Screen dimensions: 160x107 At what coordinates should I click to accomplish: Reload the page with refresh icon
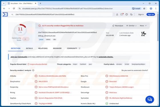tap(14, 9)
